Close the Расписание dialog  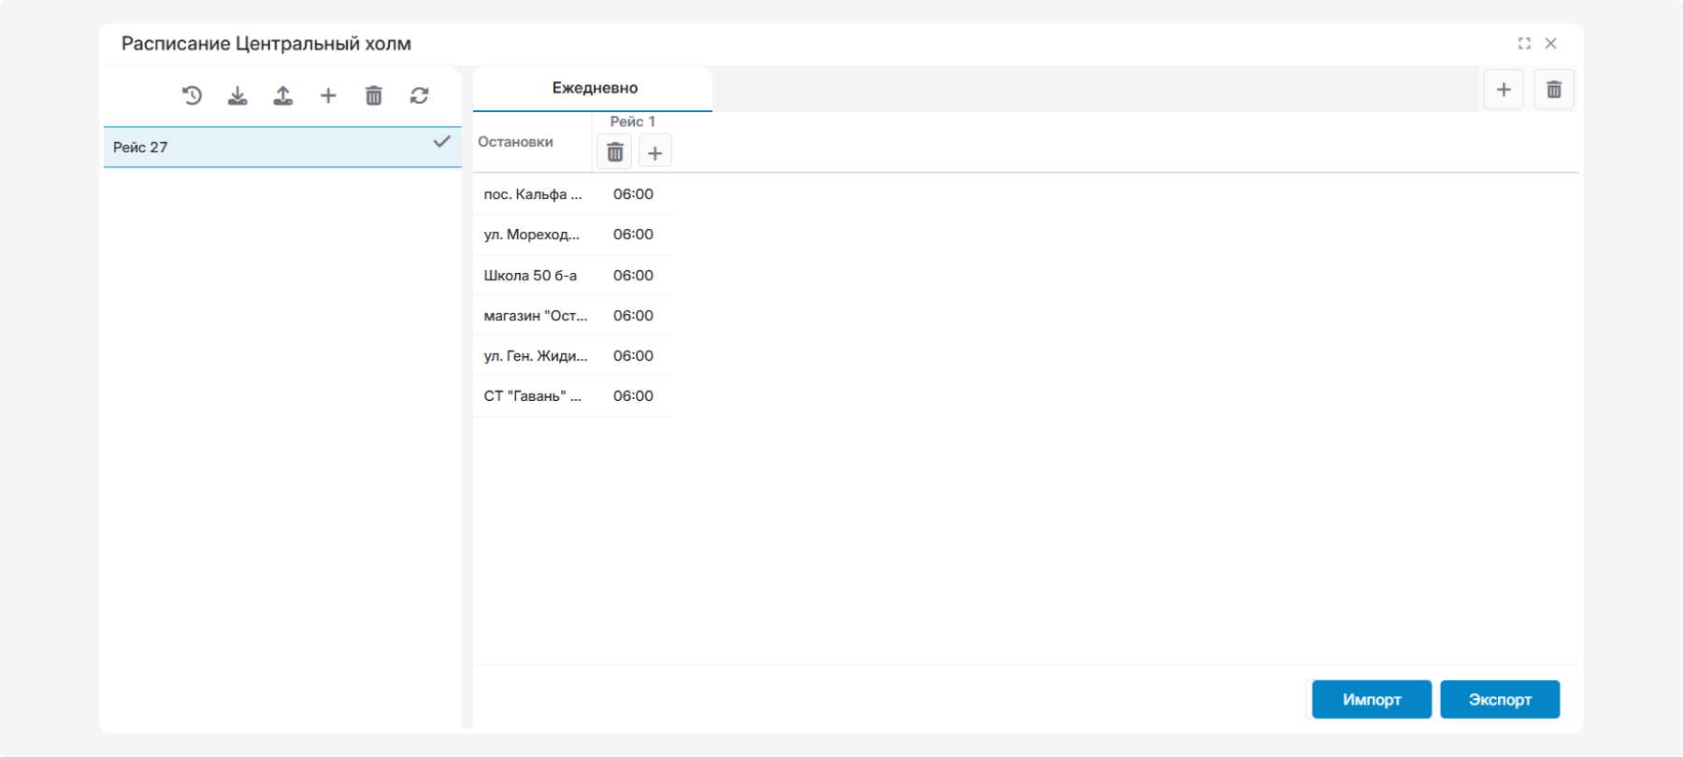pyautogui.click(x=1551, y=44)
